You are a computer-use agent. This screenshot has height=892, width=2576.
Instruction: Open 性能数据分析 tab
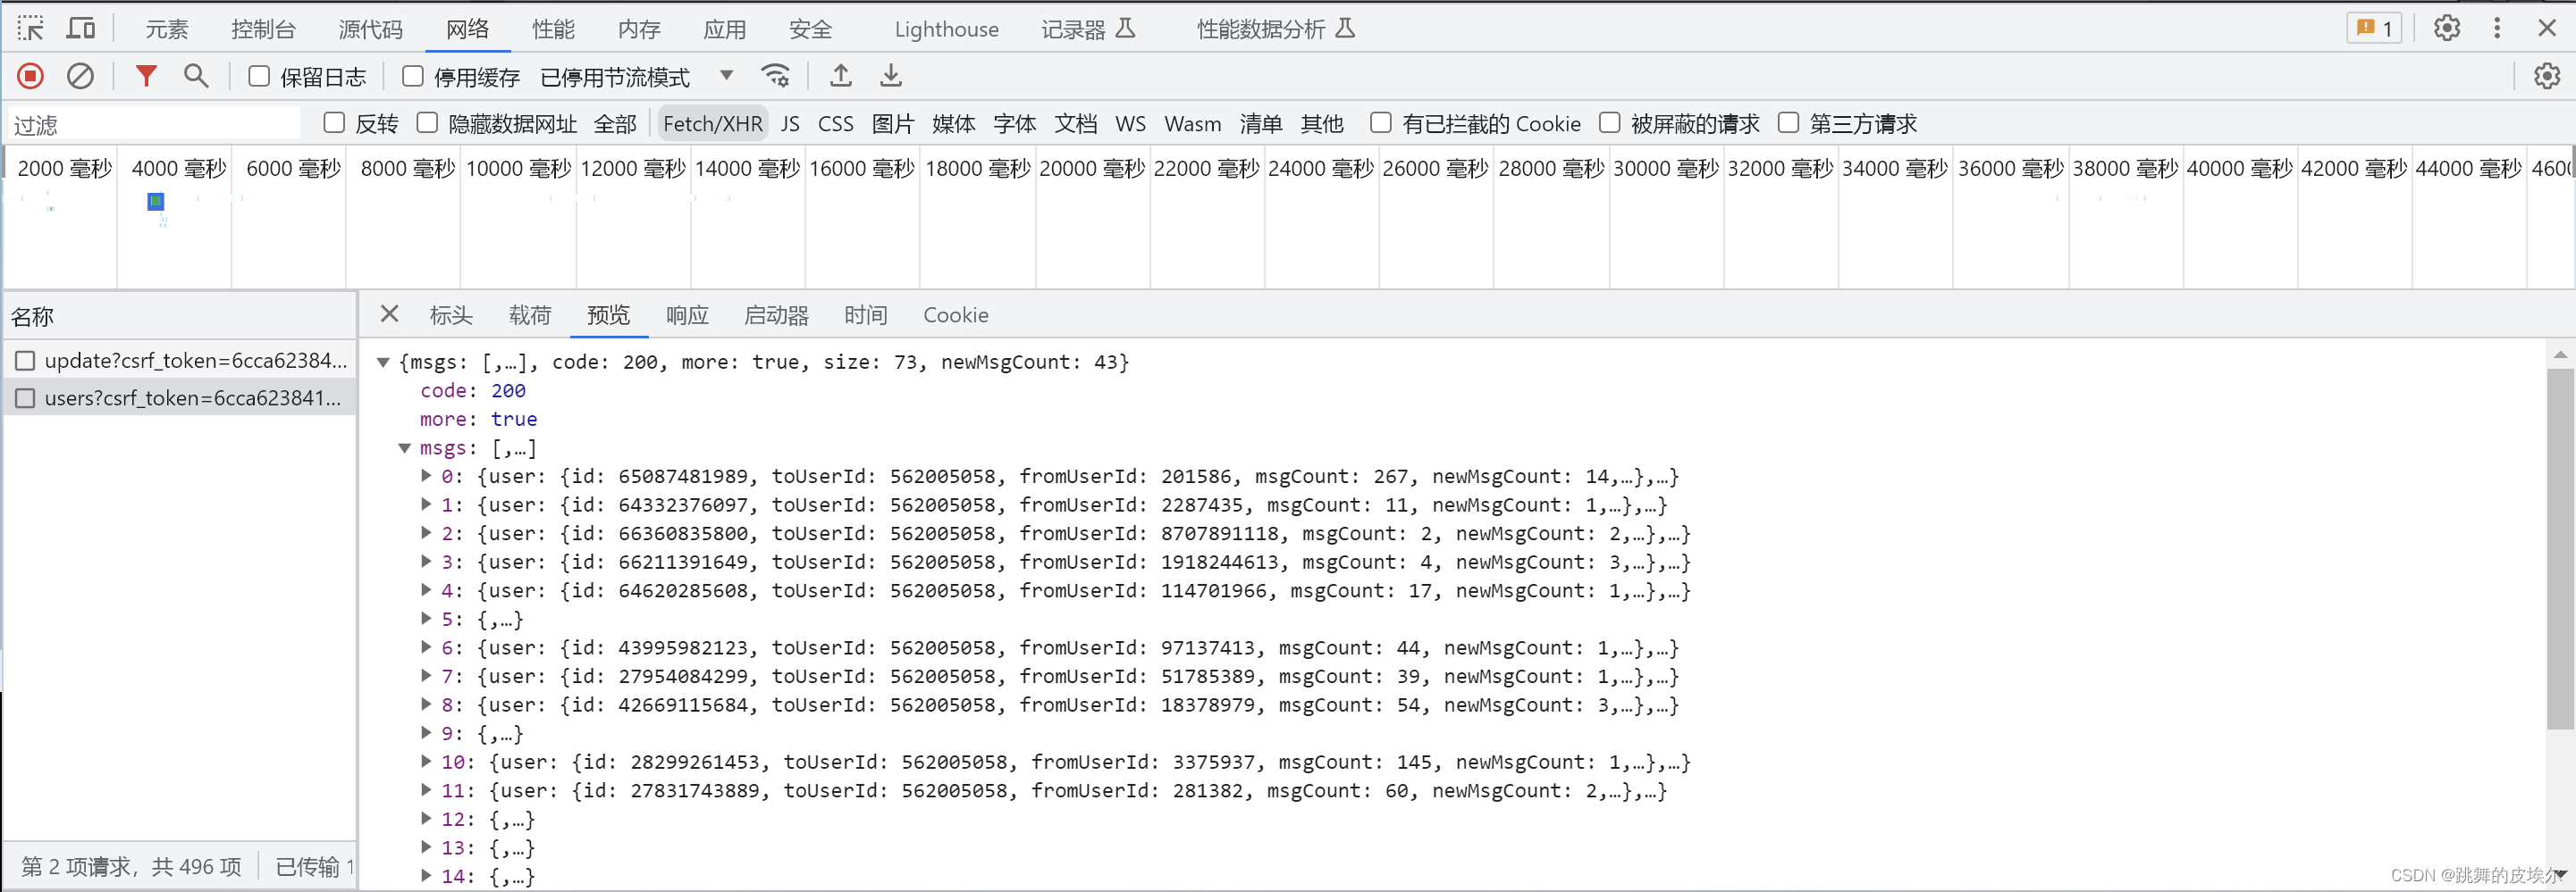[1276, 29]
